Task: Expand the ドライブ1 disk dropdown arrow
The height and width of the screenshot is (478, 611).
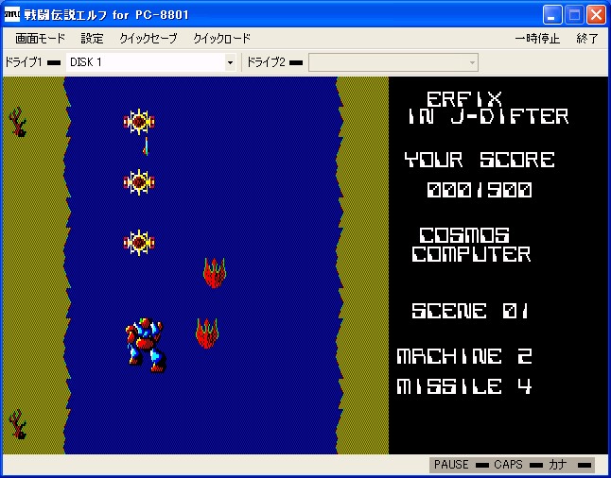Action: pos(230,62)
